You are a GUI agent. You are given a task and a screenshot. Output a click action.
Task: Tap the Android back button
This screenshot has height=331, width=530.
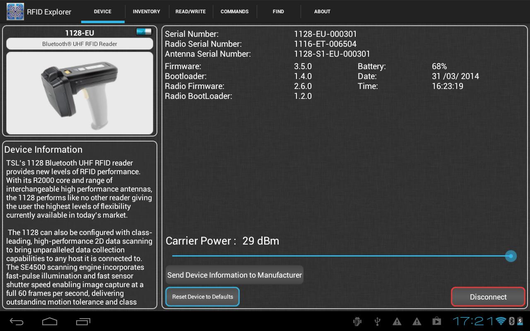[17, 321]
